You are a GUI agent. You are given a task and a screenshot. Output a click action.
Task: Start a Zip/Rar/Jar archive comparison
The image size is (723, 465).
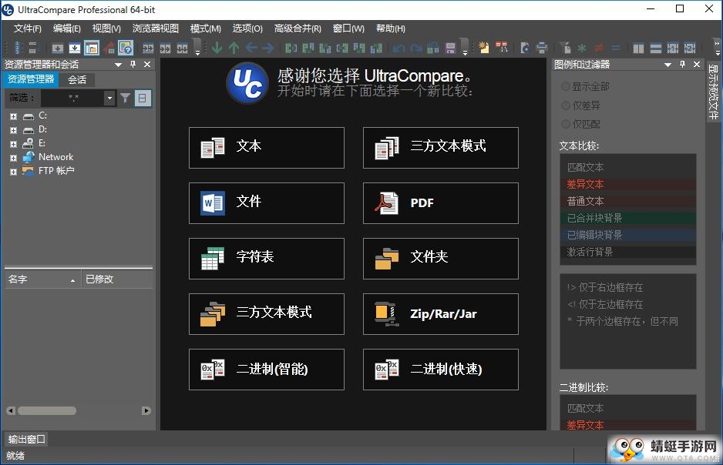(441, 314)
